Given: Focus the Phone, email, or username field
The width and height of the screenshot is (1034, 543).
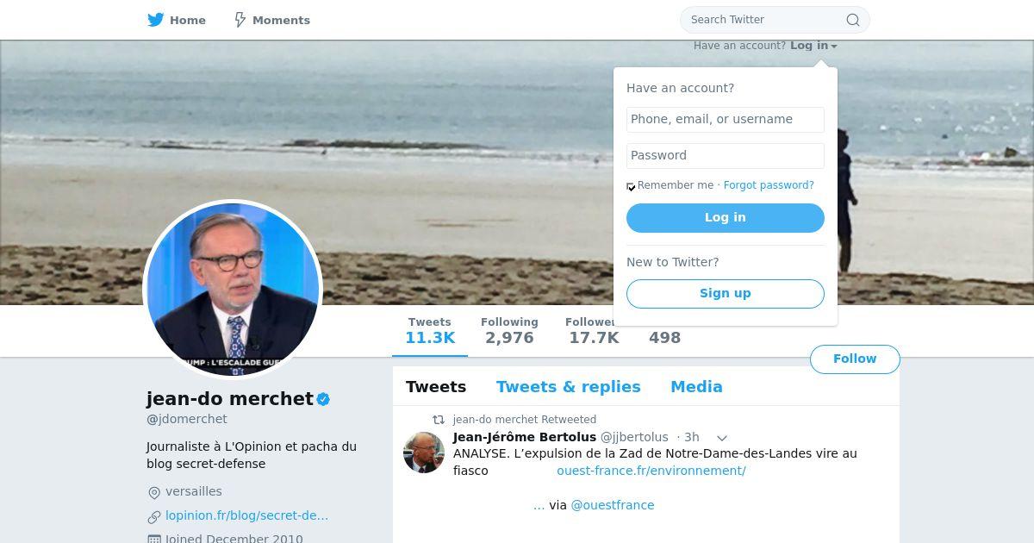Looking at the screenshot, I should click(x=725, y=119).
